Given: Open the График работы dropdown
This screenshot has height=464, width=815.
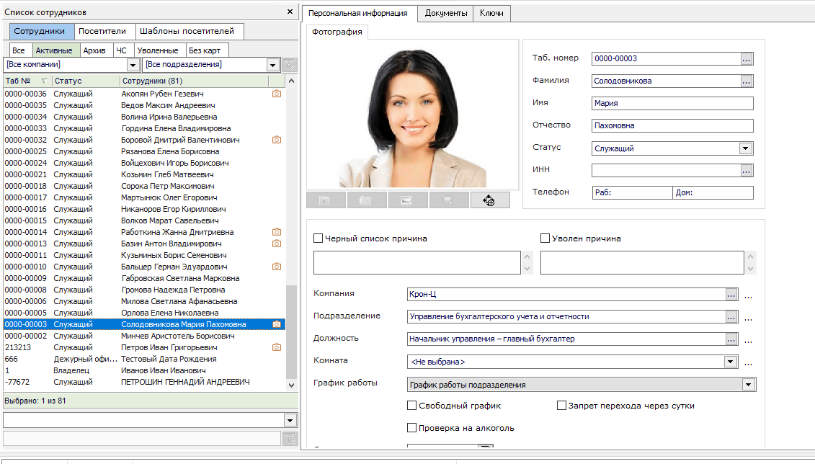Looking at the screenshot, I should pos(749,385).
